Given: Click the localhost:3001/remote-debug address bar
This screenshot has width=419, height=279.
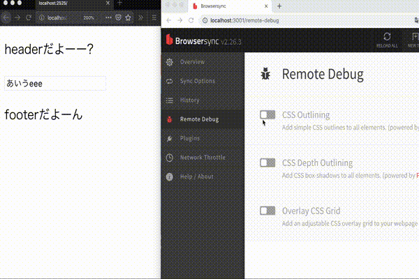Looking at the screenshot, I should [x=304, y=20].
